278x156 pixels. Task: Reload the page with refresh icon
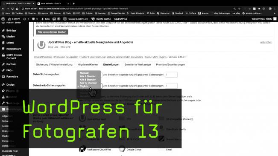tap(12, 9)
